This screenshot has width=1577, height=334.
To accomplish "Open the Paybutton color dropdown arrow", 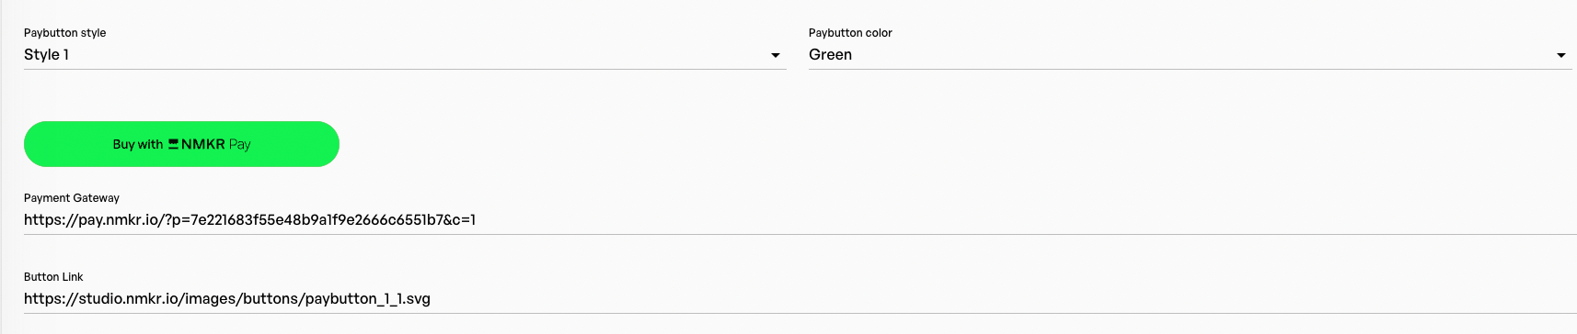I will click(1560, 55).
